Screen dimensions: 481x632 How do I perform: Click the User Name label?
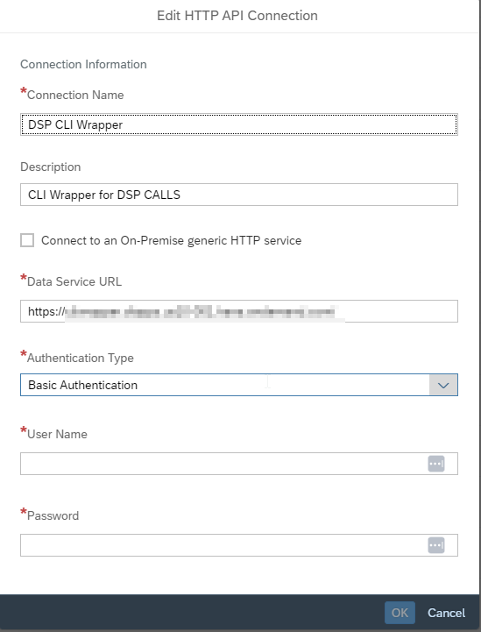57,434
